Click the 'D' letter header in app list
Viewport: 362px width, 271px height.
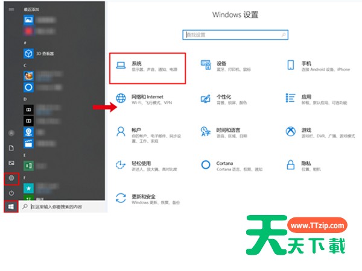(x=25, y=99)
